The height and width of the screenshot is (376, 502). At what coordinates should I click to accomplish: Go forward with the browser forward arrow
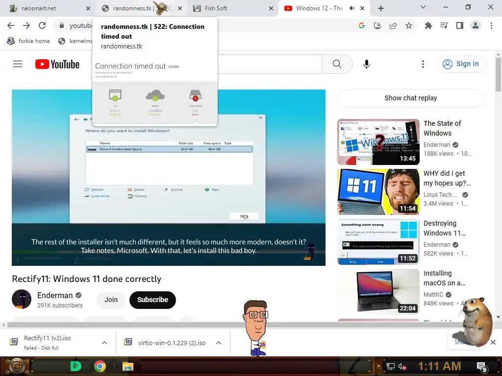tap(26, 25)
